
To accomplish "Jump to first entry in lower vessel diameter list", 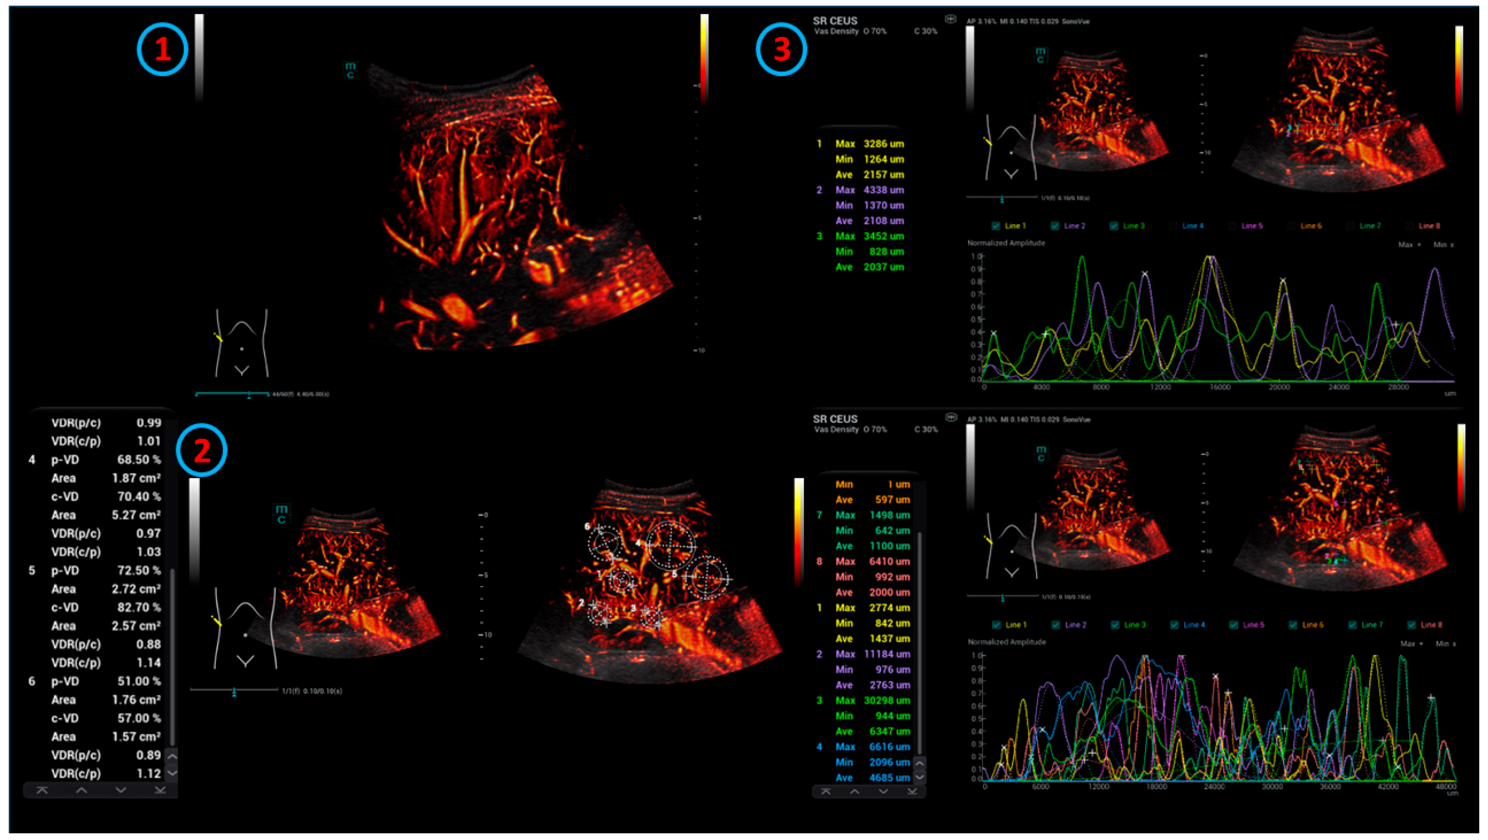I will click(826, 792).
